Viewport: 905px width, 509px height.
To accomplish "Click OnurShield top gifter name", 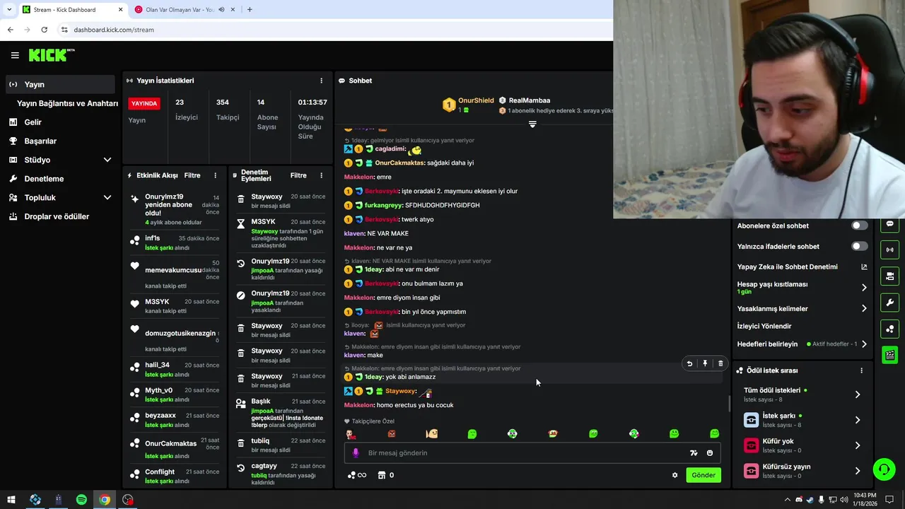I will click(x=476, y=100).
